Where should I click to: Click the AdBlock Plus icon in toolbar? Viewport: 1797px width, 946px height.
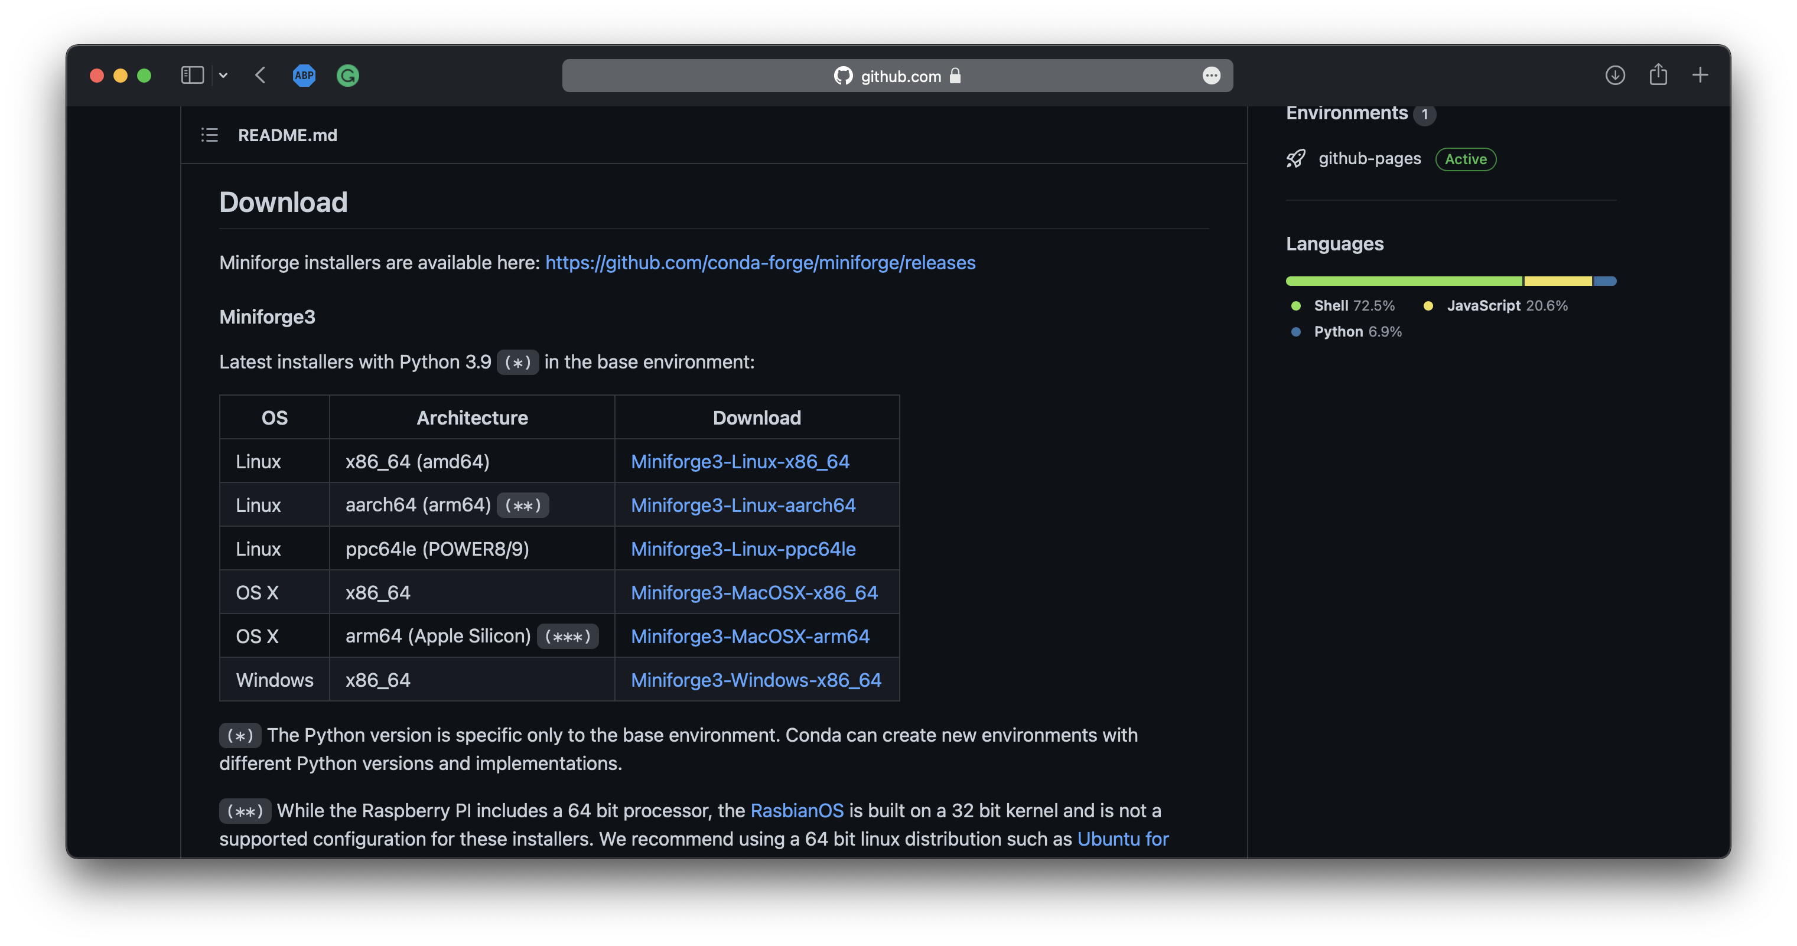click(x=304, y=75)
